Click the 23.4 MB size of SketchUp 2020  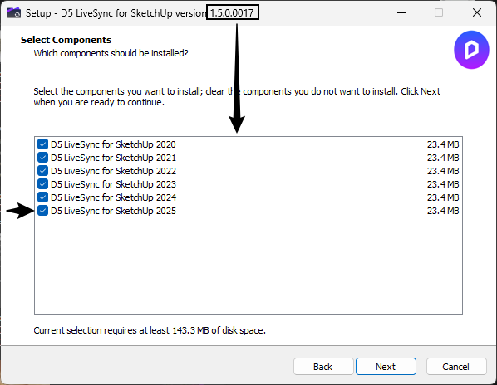point(443,144)
